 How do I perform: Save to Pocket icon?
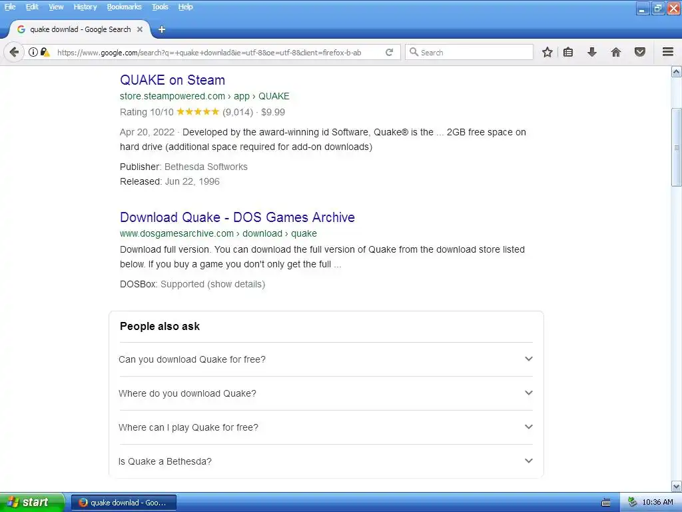[x=640, y=52]
